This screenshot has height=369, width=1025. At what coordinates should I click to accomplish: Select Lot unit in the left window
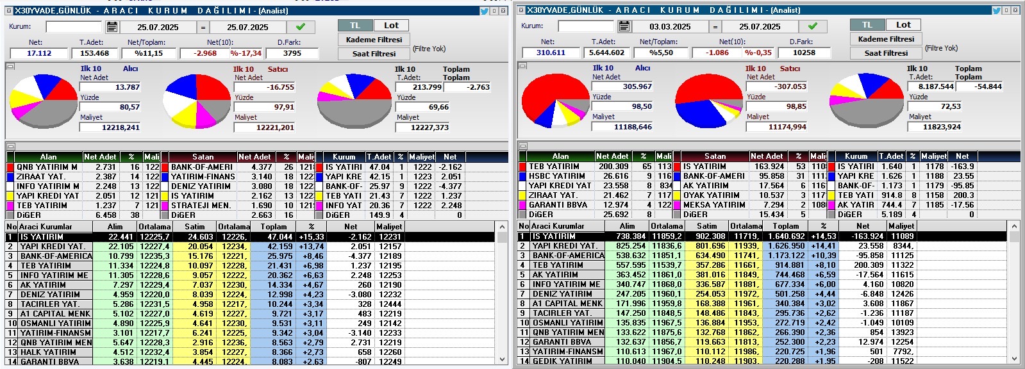(x=391, y=26)
